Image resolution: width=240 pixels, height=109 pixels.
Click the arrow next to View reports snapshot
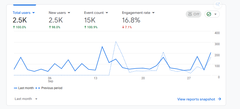(219, 99)
